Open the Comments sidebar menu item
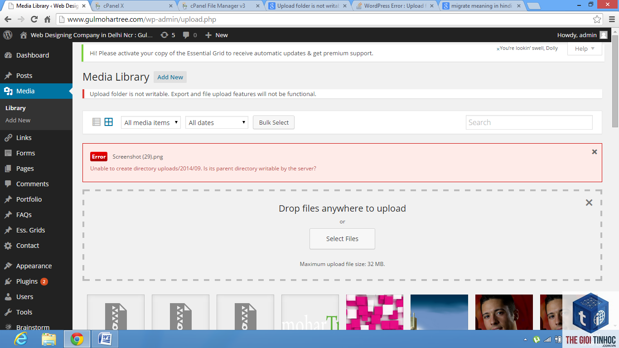 point(36,184)
